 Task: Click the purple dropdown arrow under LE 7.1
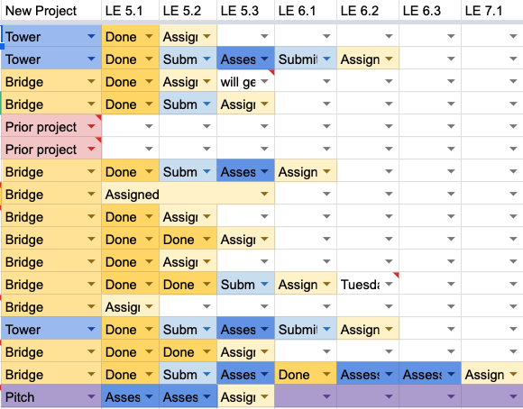[513, 396]
